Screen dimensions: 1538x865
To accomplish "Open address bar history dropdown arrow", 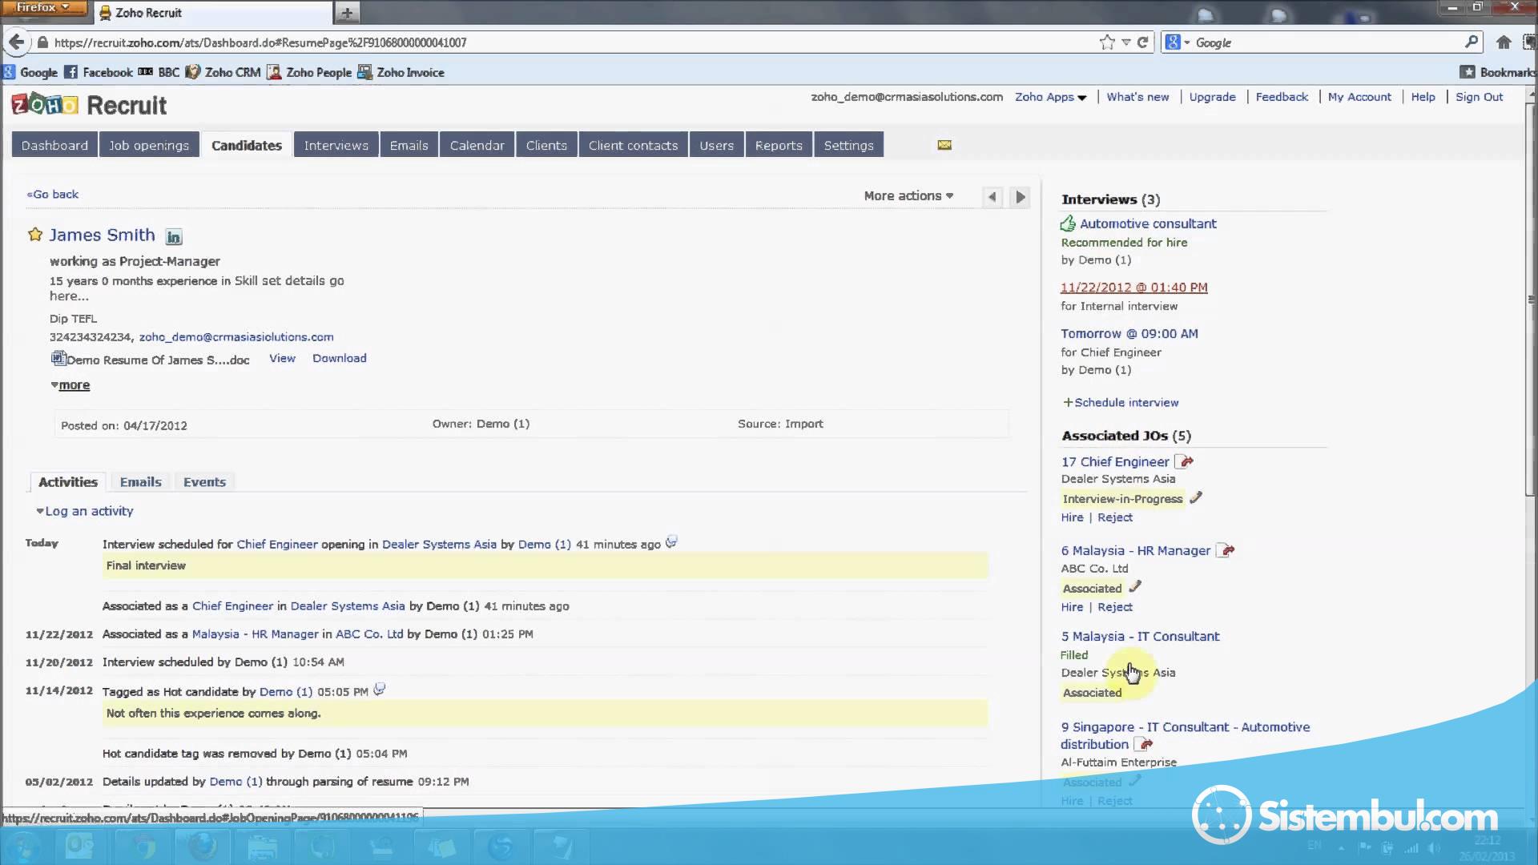I will pyautogui.click(x=1125, y=42).
